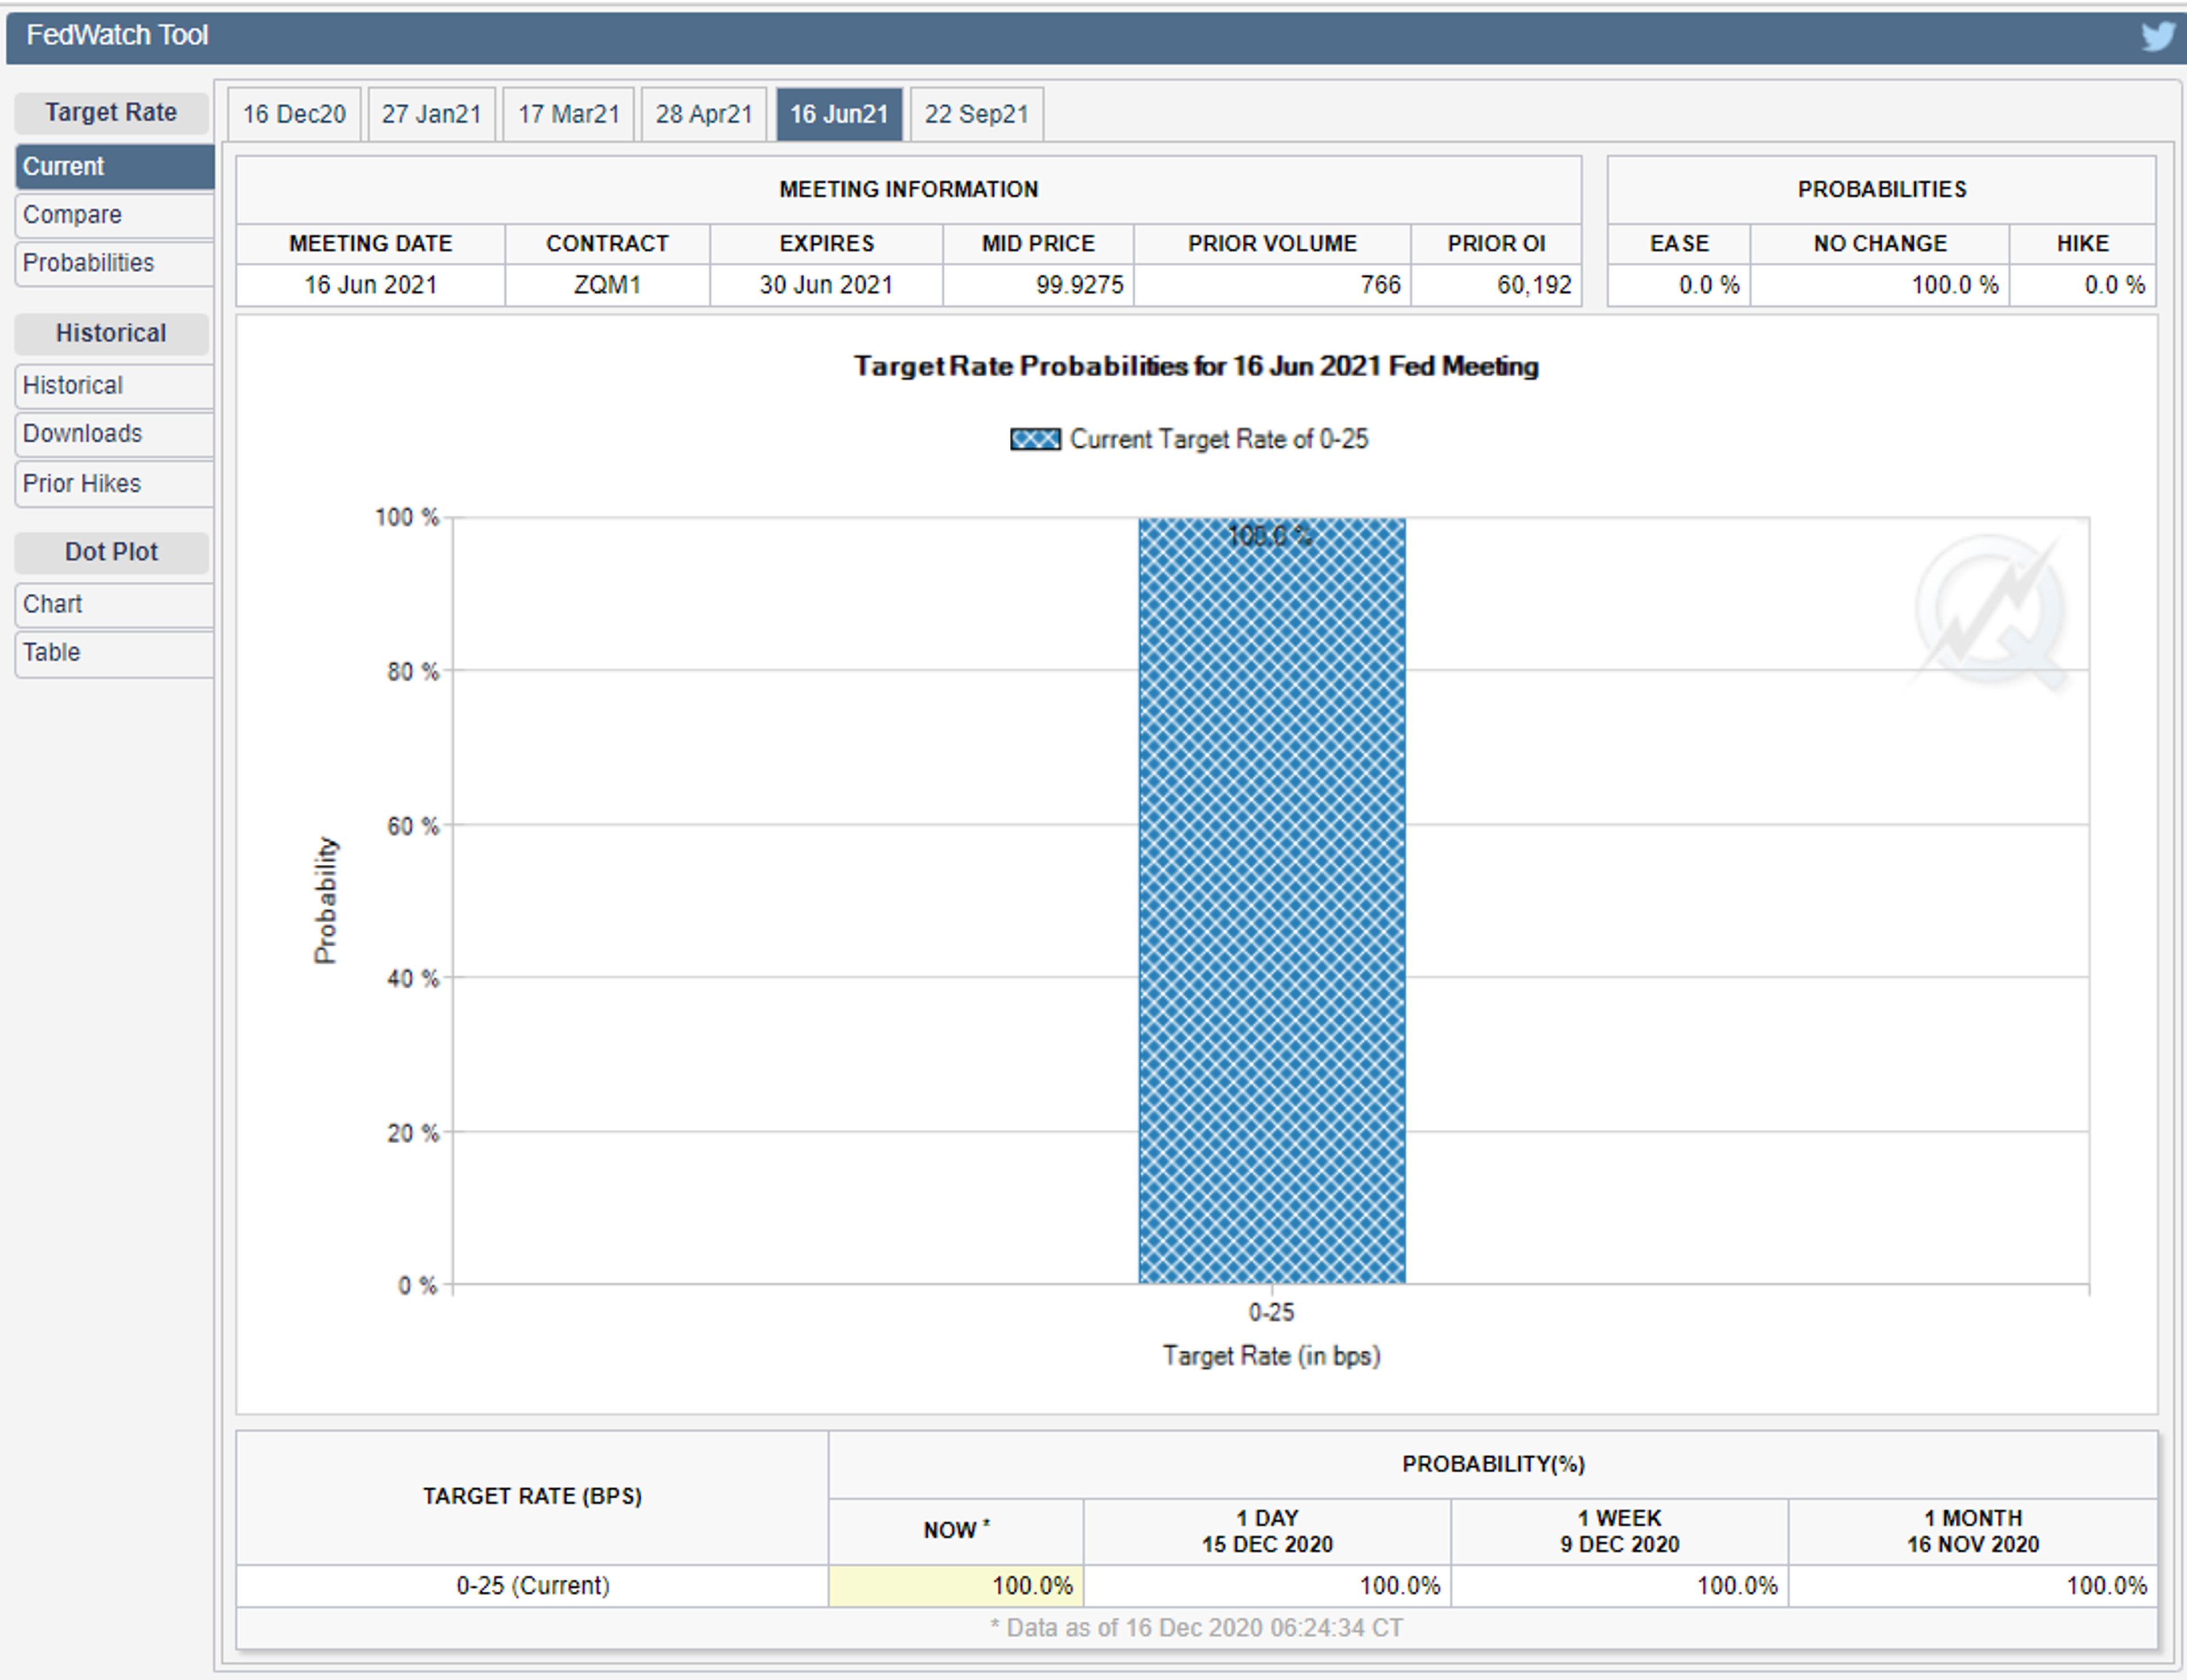This screenshot has height=1680, width=2187.
Task: Click the HIKE 0.0 % value
Action: (x=2115, y=285)
